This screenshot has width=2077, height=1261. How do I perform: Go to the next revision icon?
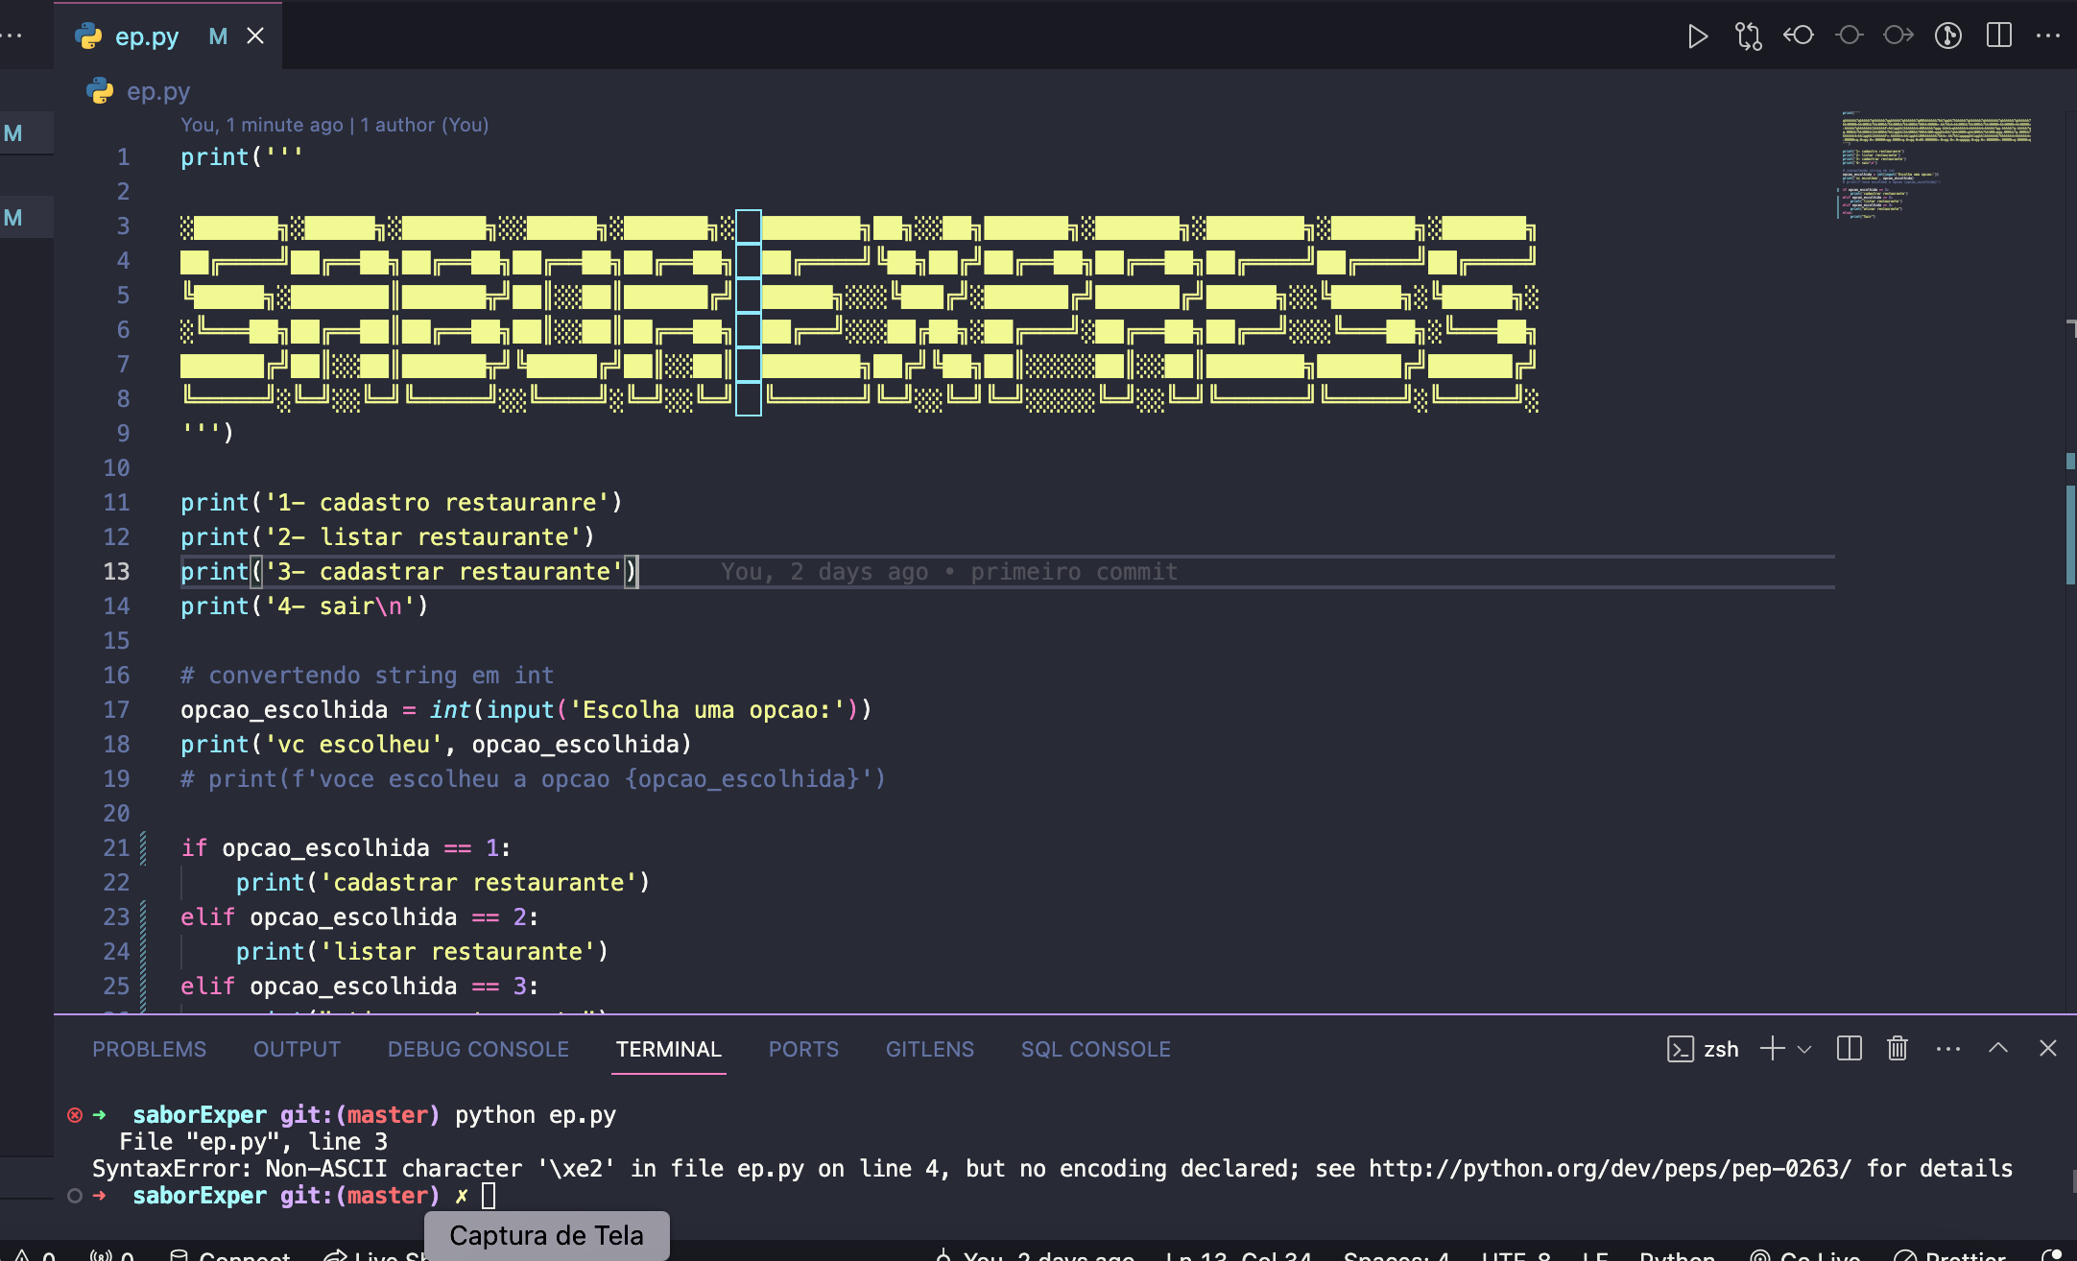(1898, 36)
